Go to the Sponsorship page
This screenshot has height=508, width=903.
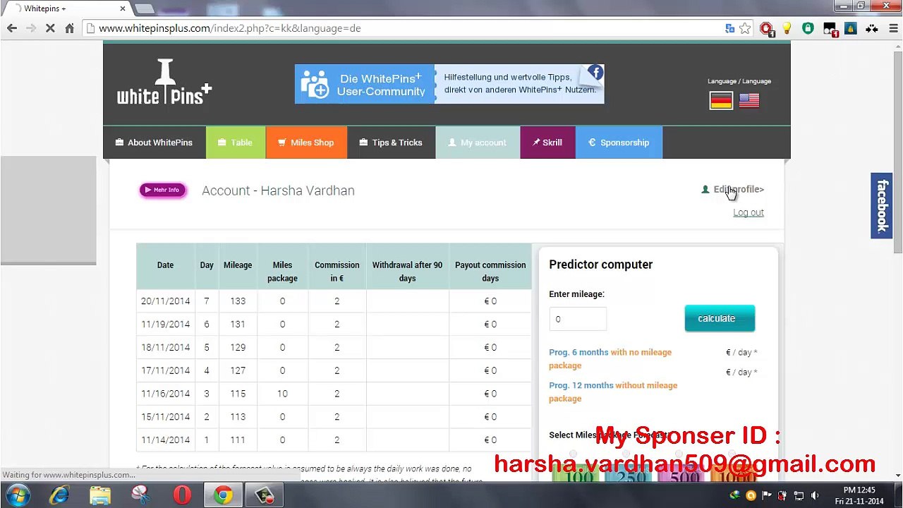click(619, 143)
